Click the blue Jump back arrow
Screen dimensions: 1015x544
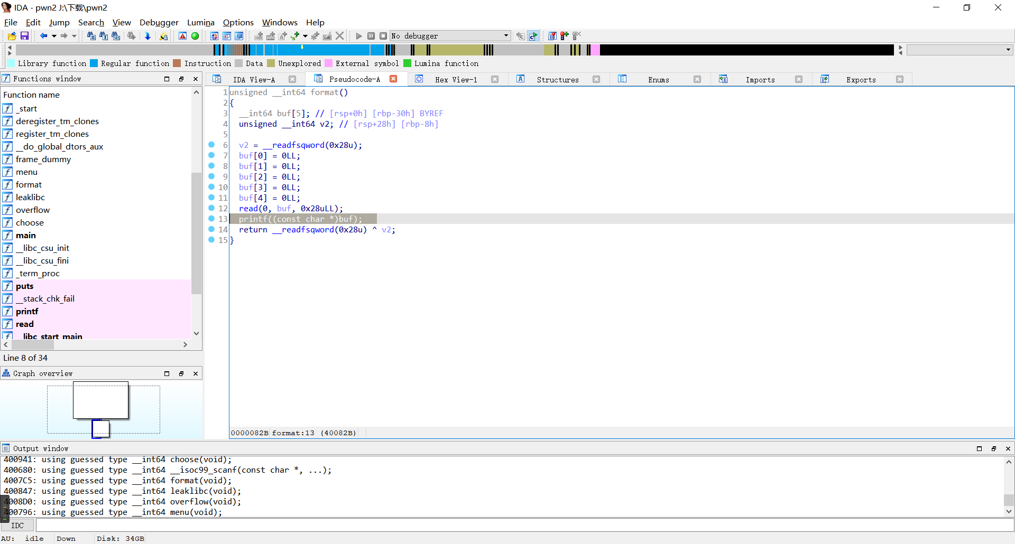[x=43, y=36]
